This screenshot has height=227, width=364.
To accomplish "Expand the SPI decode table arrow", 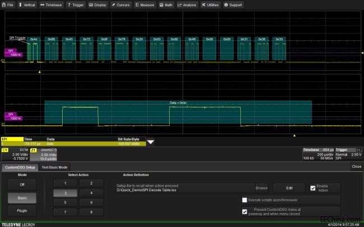I will pos(151,141).
